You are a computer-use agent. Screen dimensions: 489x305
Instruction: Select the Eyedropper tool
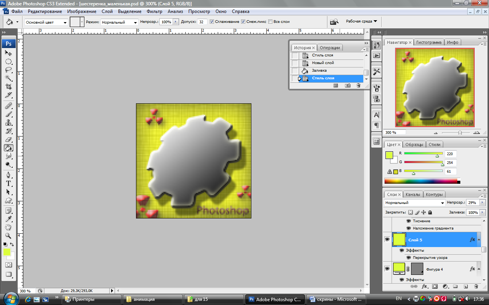coord(8,219)
